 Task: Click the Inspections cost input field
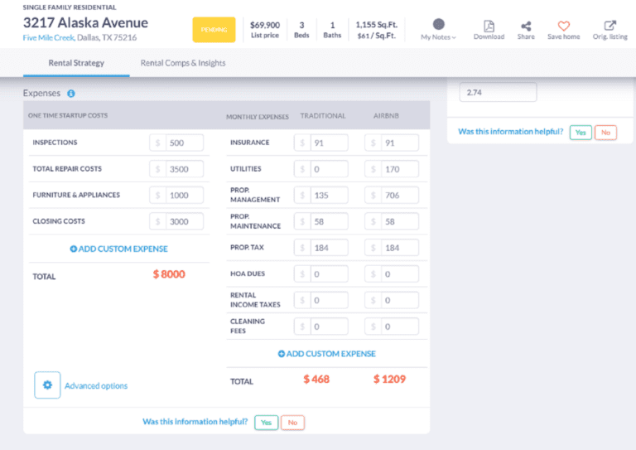(184, 143)
